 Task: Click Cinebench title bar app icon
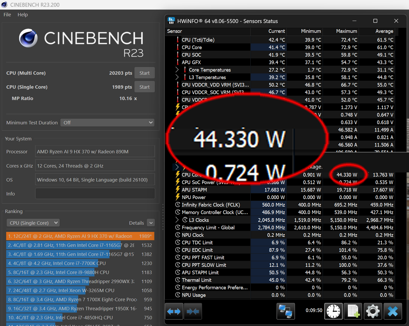[x=4, y=5]
